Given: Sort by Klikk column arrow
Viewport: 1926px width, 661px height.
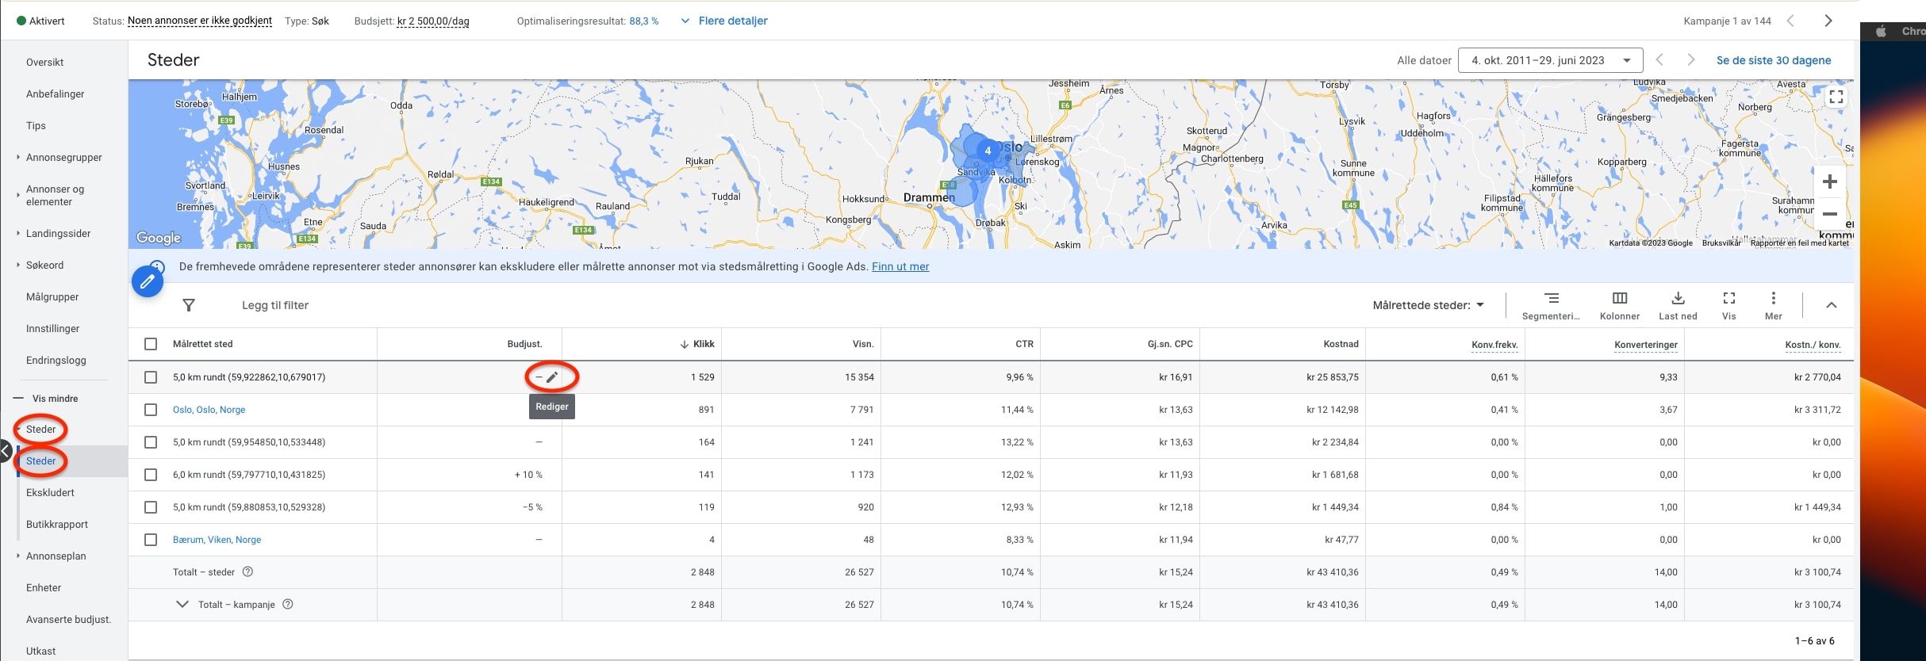Looking at the screenshot, I should (x=684, y=344).
